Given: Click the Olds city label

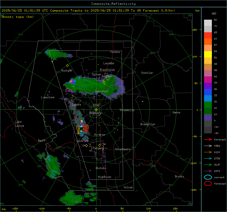Looking at the screenshot, I should [x=96, y=105].
